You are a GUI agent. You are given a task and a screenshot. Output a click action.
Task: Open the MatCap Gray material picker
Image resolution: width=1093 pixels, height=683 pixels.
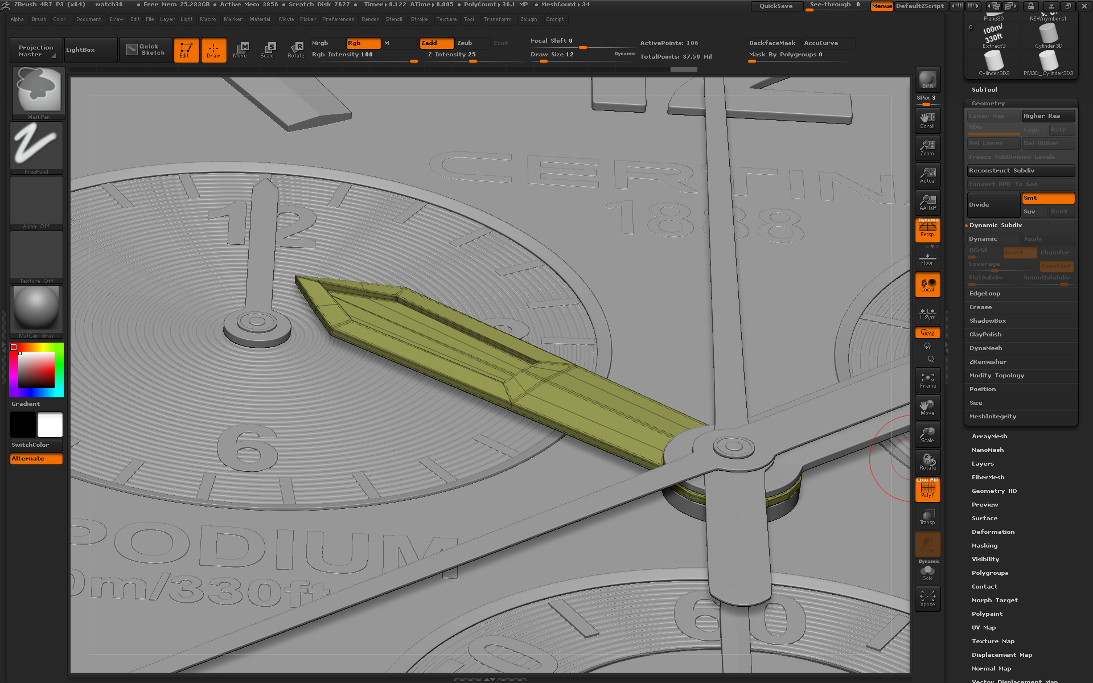37,312
